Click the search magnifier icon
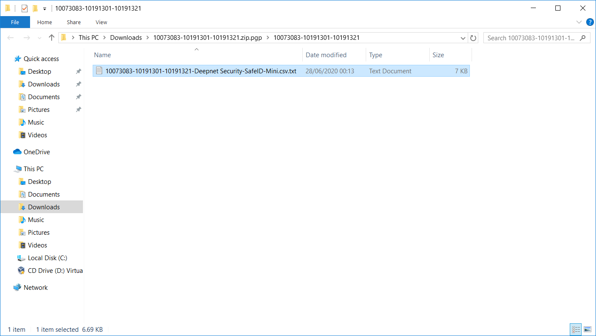The image size is (596, 336). [x=583, y=38]
